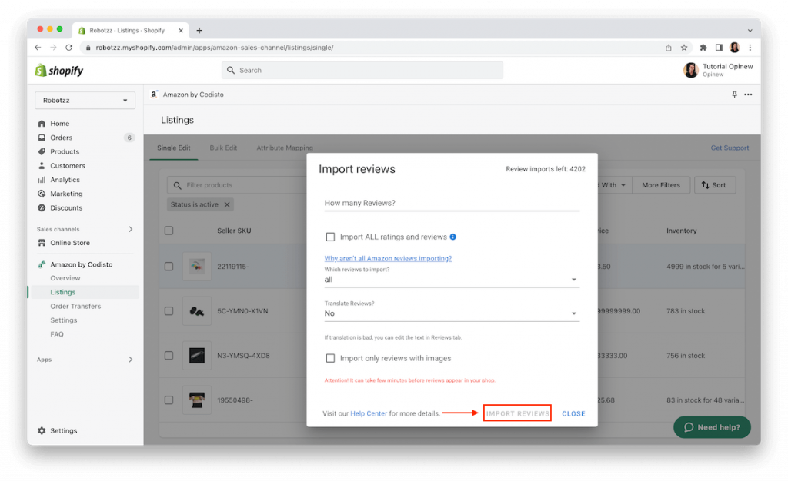Switch to Bulk Edit tab

point(223,148)
